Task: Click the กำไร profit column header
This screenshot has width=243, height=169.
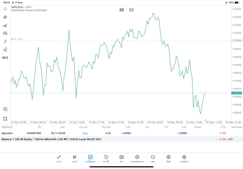Action: 218,127
